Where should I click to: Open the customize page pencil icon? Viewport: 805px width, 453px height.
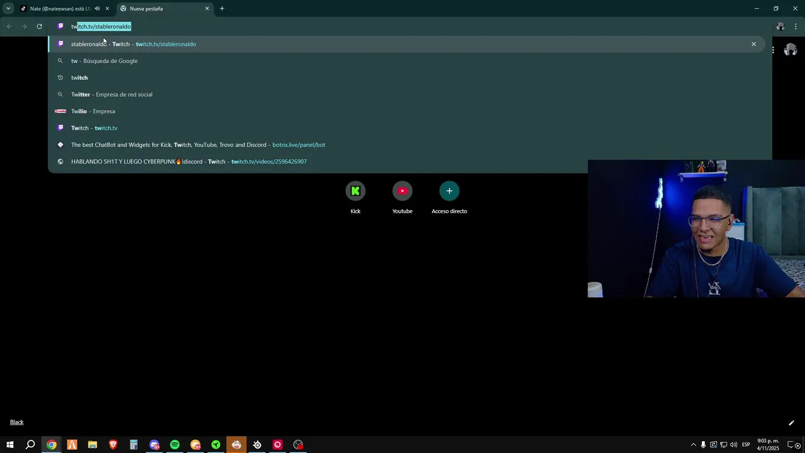(x=791, y=423)
